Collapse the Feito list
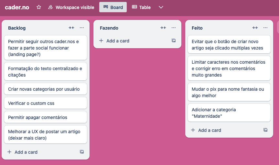This screenshot has height=165, width=279. 255,28
